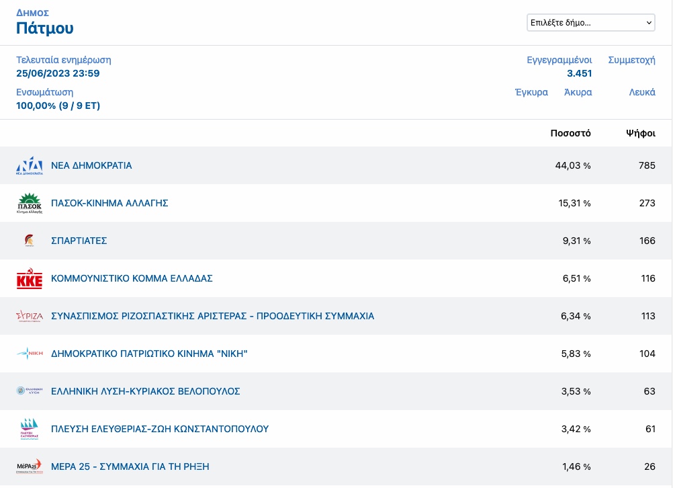Click the ΜέΡΑ25 party logo

pos(30,466)
